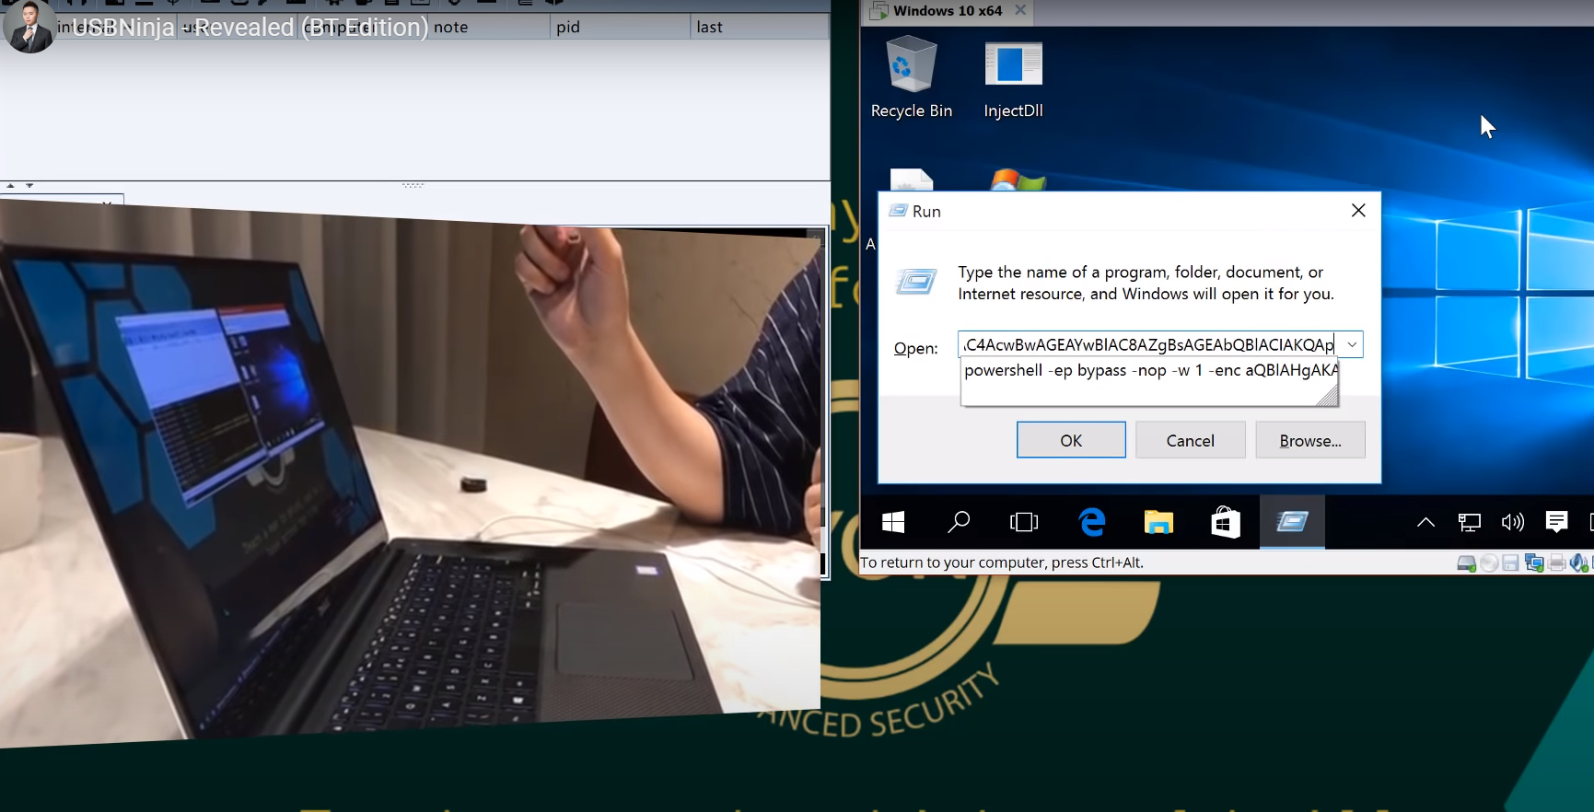
Task: Click OK in the Run dialog
Action: [1071, 440]
